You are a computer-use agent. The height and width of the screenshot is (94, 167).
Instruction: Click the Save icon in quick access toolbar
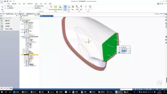[x=5, y=1]
